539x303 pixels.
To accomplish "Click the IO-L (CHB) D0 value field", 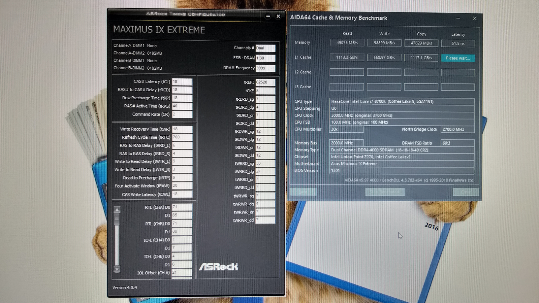I will tap(182, 256).
